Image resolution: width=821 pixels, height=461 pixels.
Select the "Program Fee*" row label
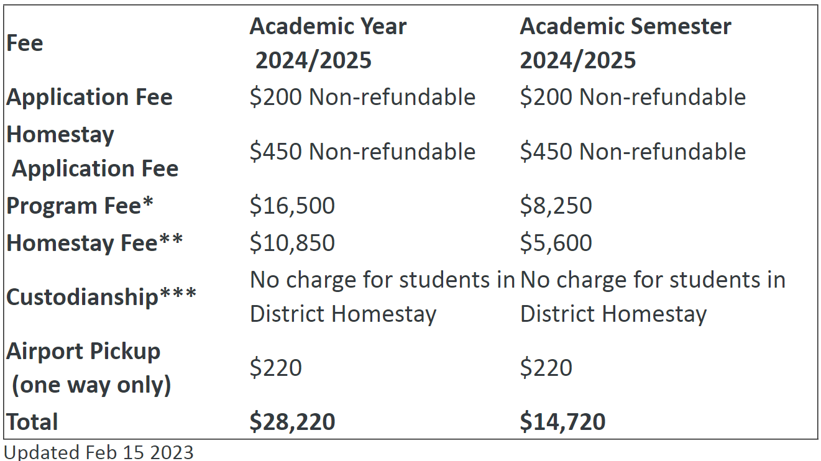coord(80,206)
